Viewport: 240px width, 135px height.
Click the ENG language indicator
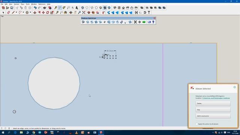click(229, 132)
